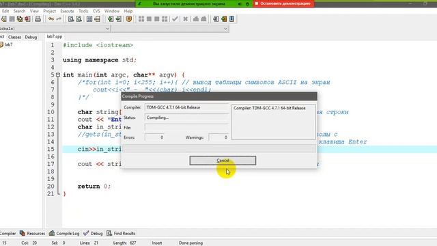
Task: Click the Delete profiling information icon
Action: (x=203, y=19)
